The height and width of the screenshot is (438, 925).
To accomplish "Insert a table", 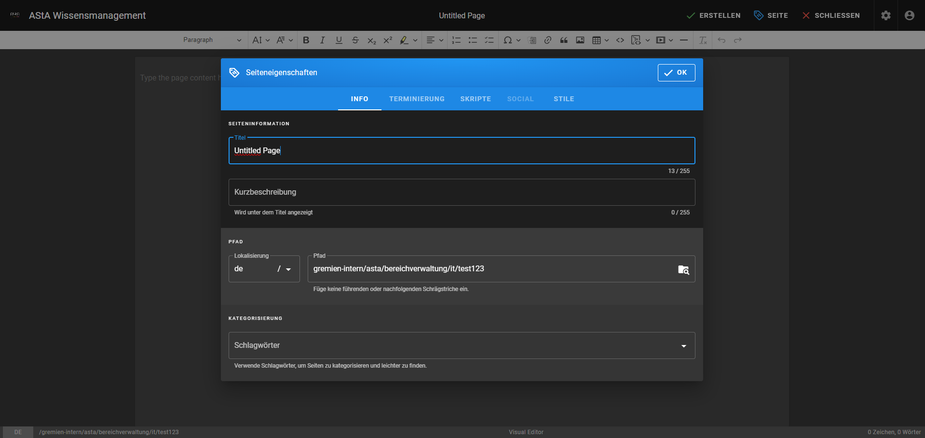I will coord(597,40).
